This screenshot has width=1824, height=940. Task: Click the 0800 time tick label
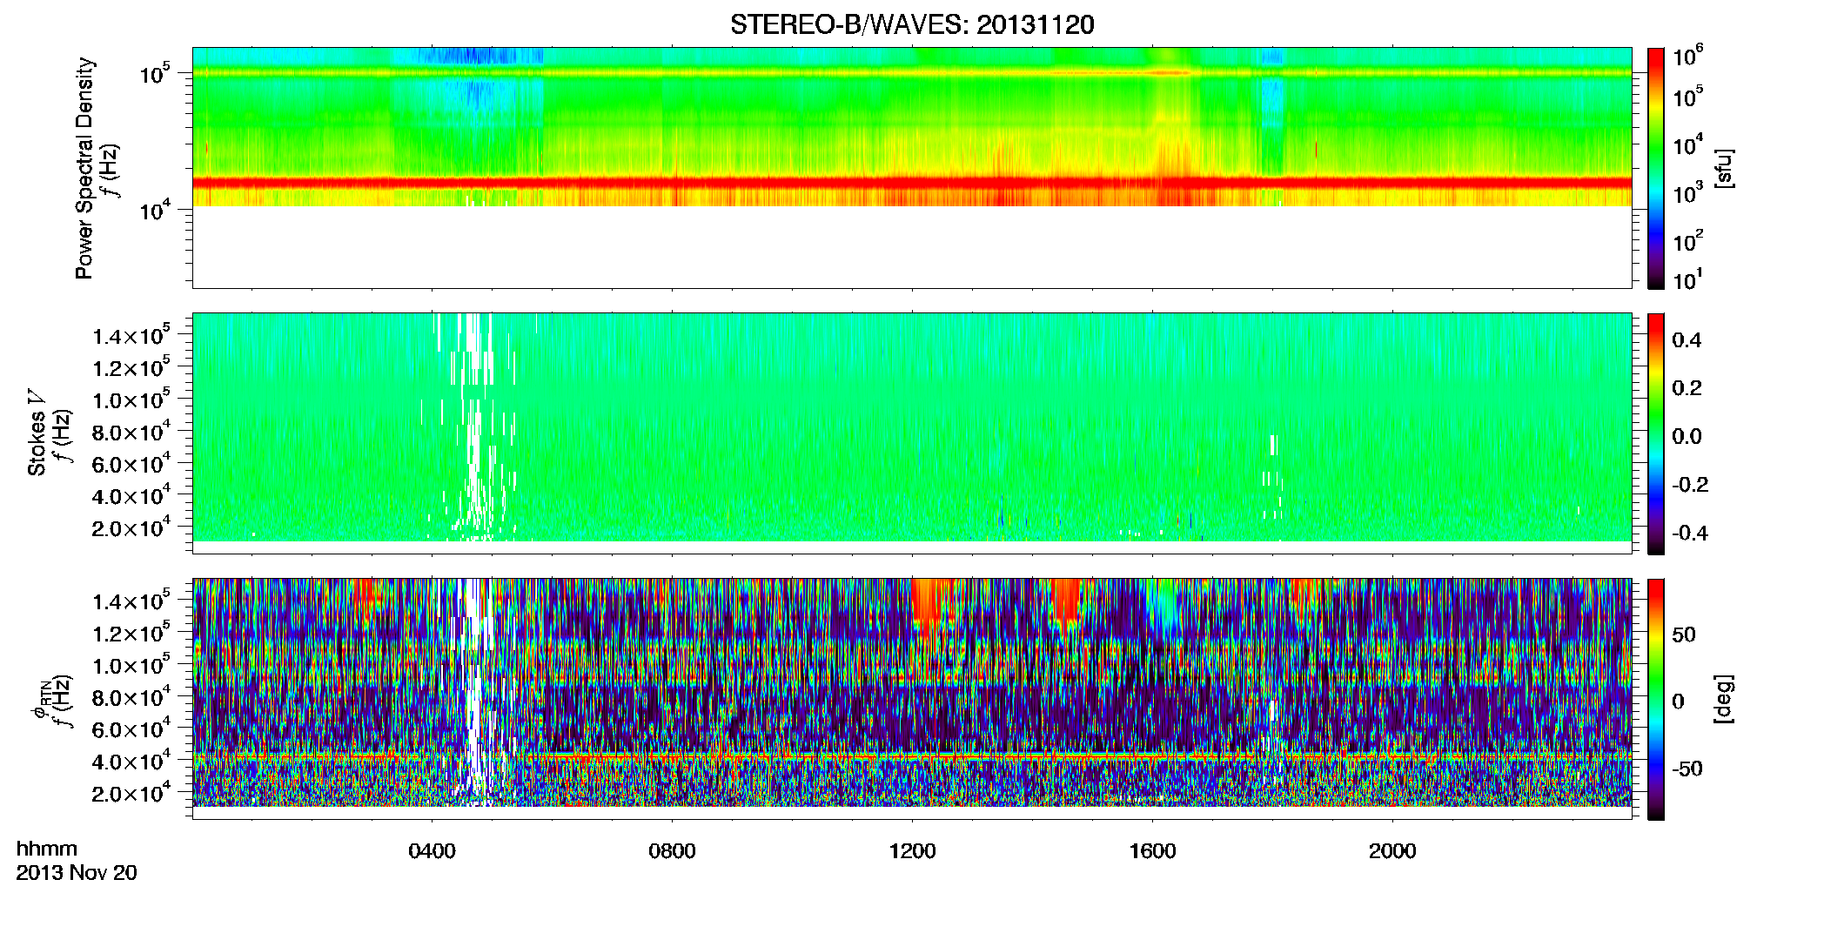click(x=672, y=851)
